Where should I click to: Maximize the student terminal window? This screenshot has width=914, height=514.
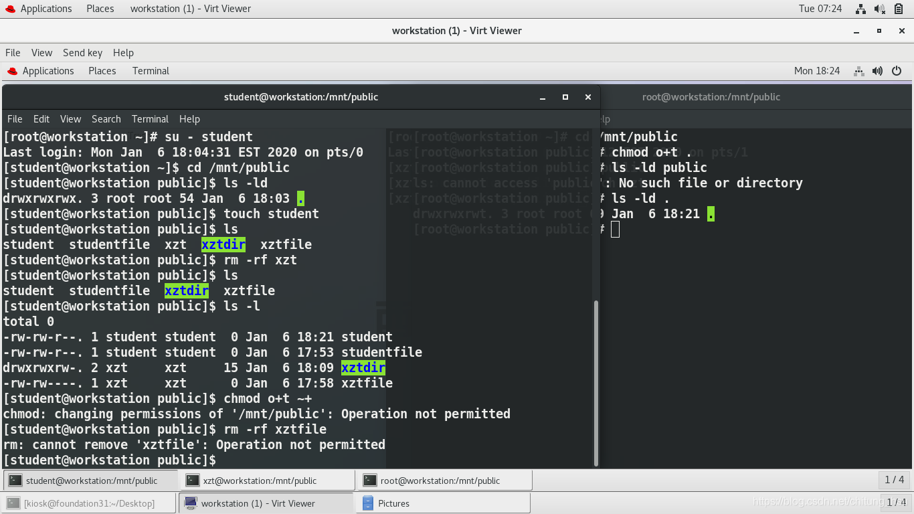[x=565, y=97]
